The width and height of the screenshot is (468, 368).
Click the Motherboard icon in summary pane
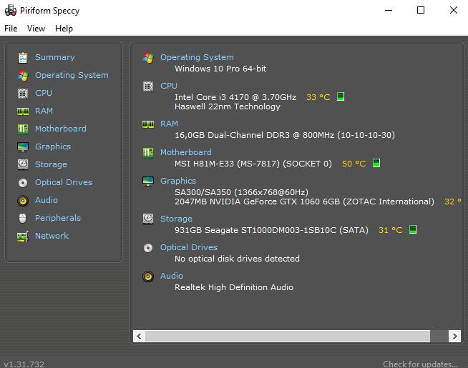148,153
